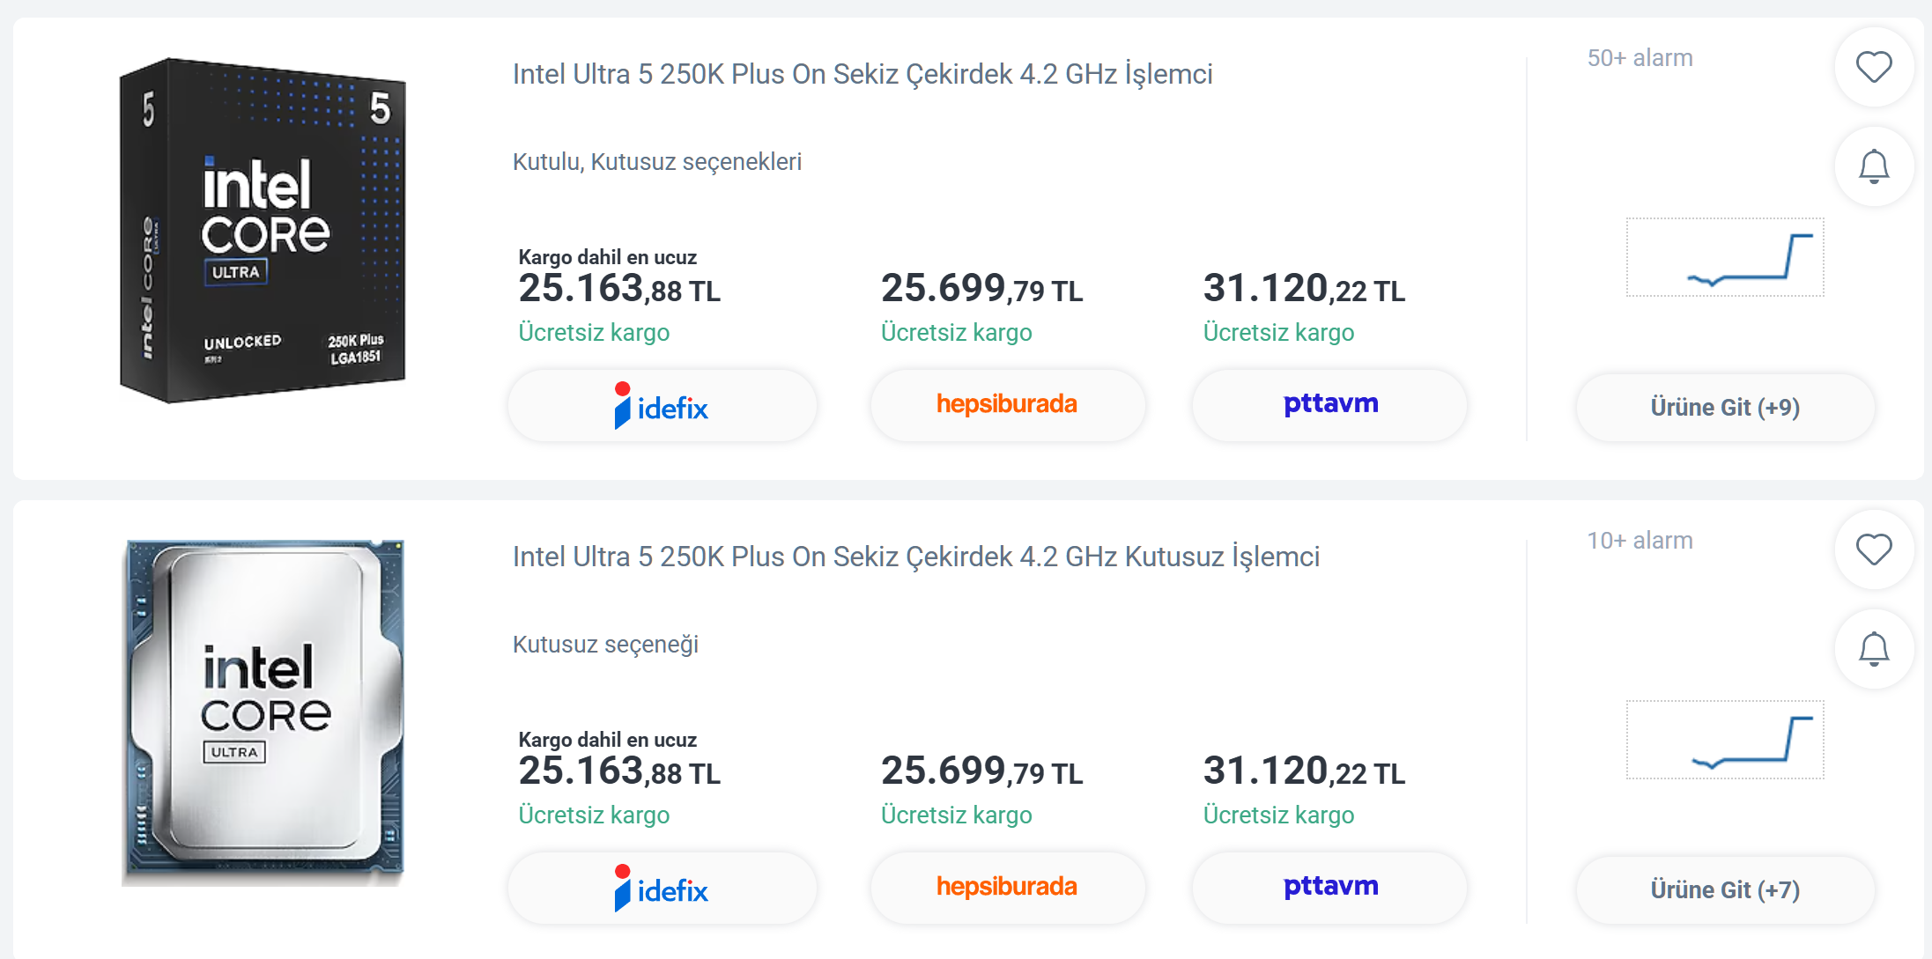Click 25.699,79 TL price in Kutusuz listing
Image resolution: width=1932 pixels, height=959 pixels.
click(982, 771)
